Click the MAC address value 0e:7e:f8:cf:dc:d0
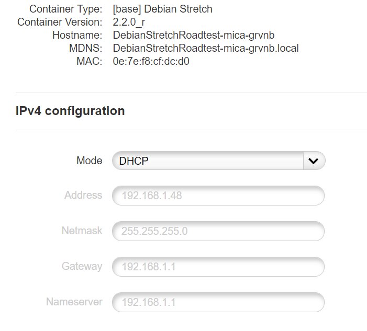Screen dimensions: 367x331 (x=158, y=62)
